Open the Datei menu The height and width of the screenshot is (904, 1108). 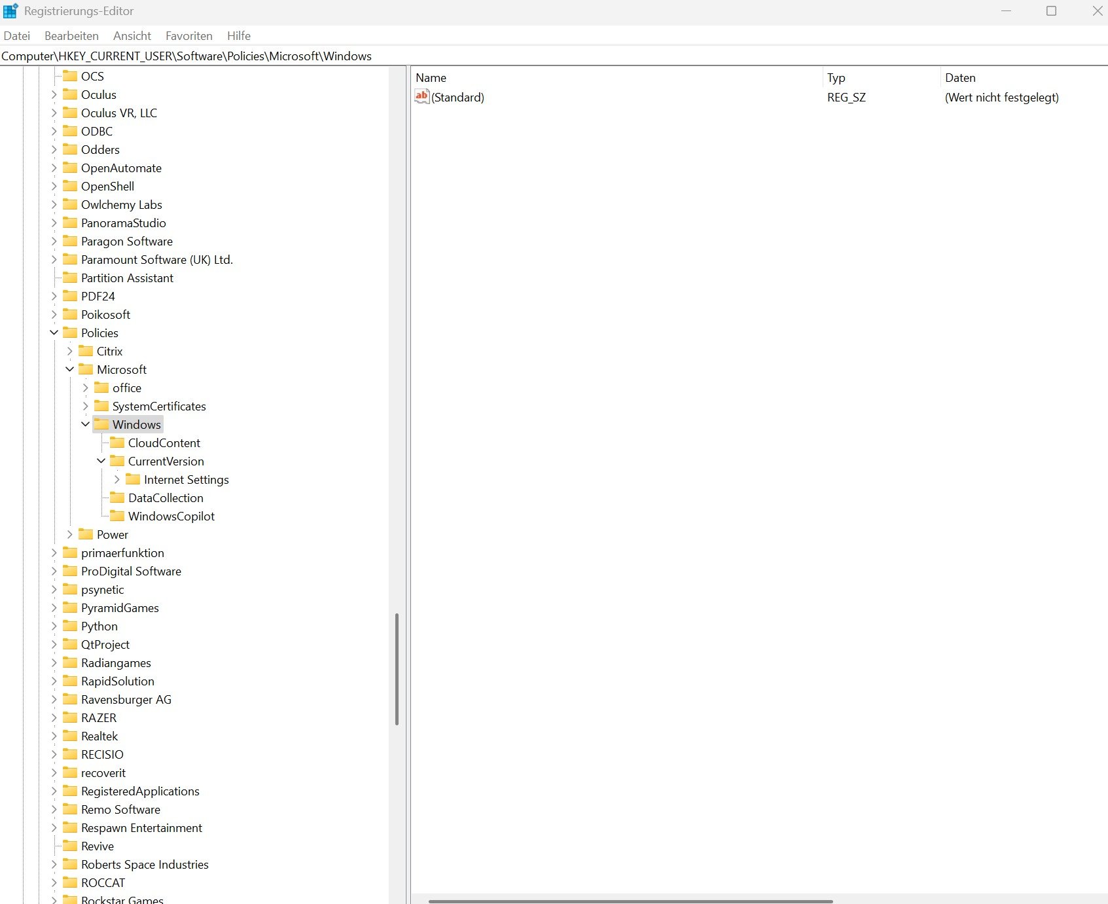pyautogui.click(x=17, y=36)
